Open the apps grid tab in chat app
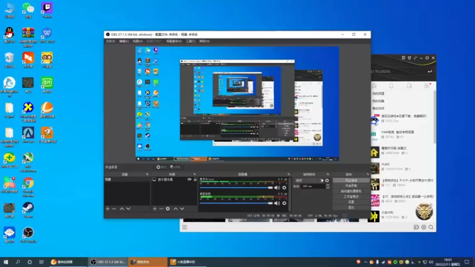The image size is (475, 267). (427, 85)
